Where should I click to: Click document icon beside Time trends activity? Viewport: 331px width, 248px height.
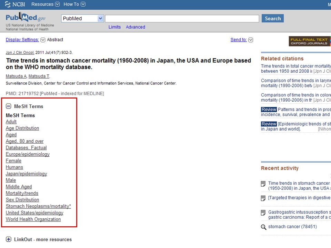[263, 184]
